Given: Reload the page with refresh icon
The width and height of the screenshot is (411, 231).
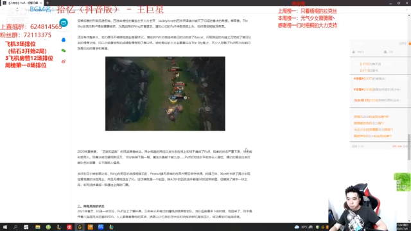Looking at the screenshot, I should point(17,10).
